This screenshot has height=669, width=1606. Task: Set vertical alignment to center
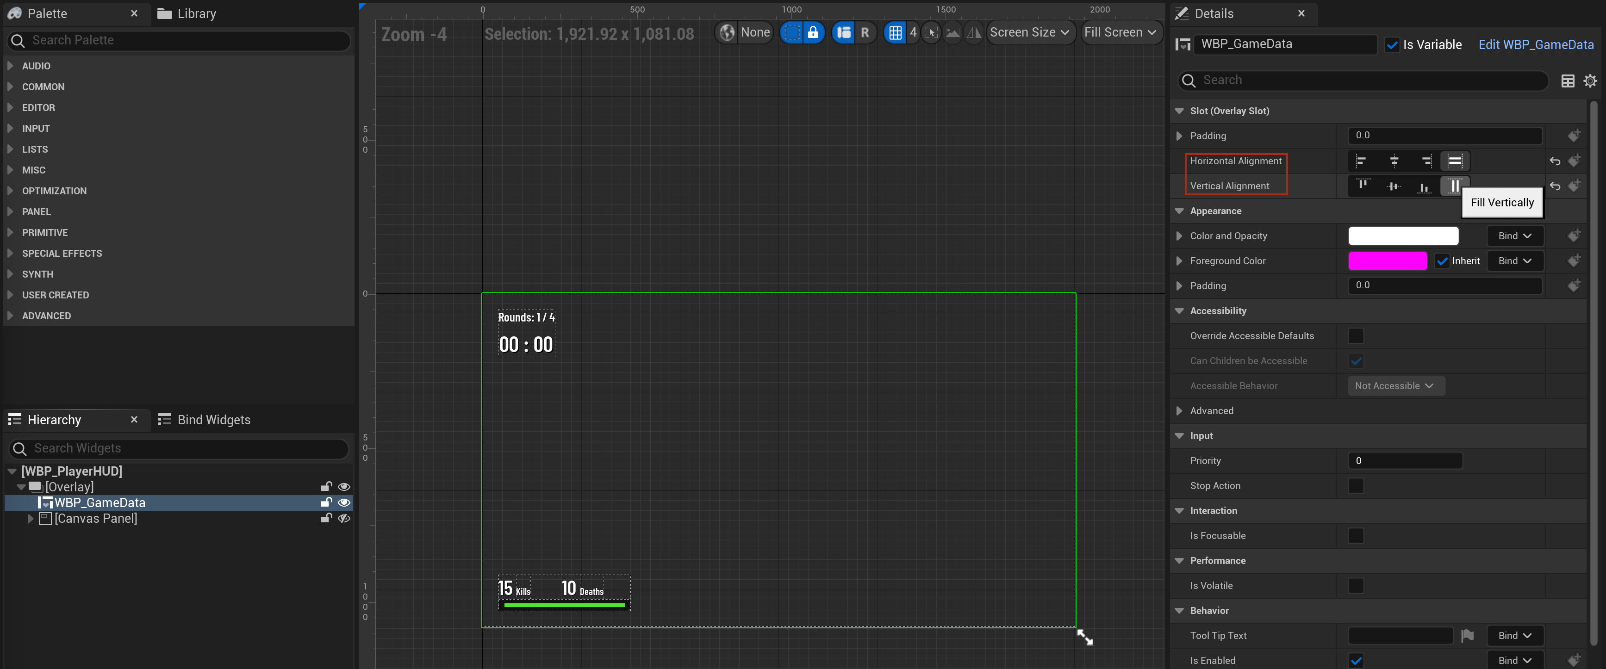click(x=1394, y=186)
